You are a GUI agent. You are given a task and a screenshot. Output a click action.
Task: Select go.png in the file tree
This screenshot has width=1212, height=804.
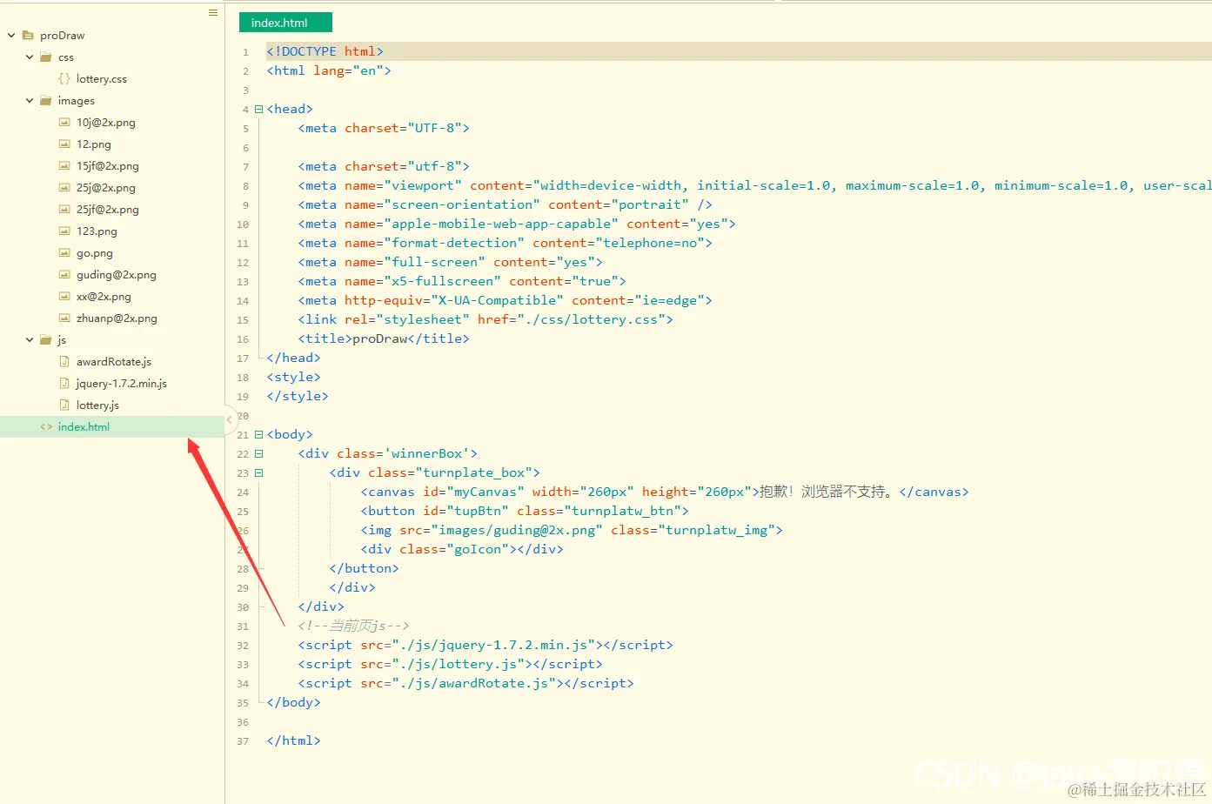click(x=94, y=253)
